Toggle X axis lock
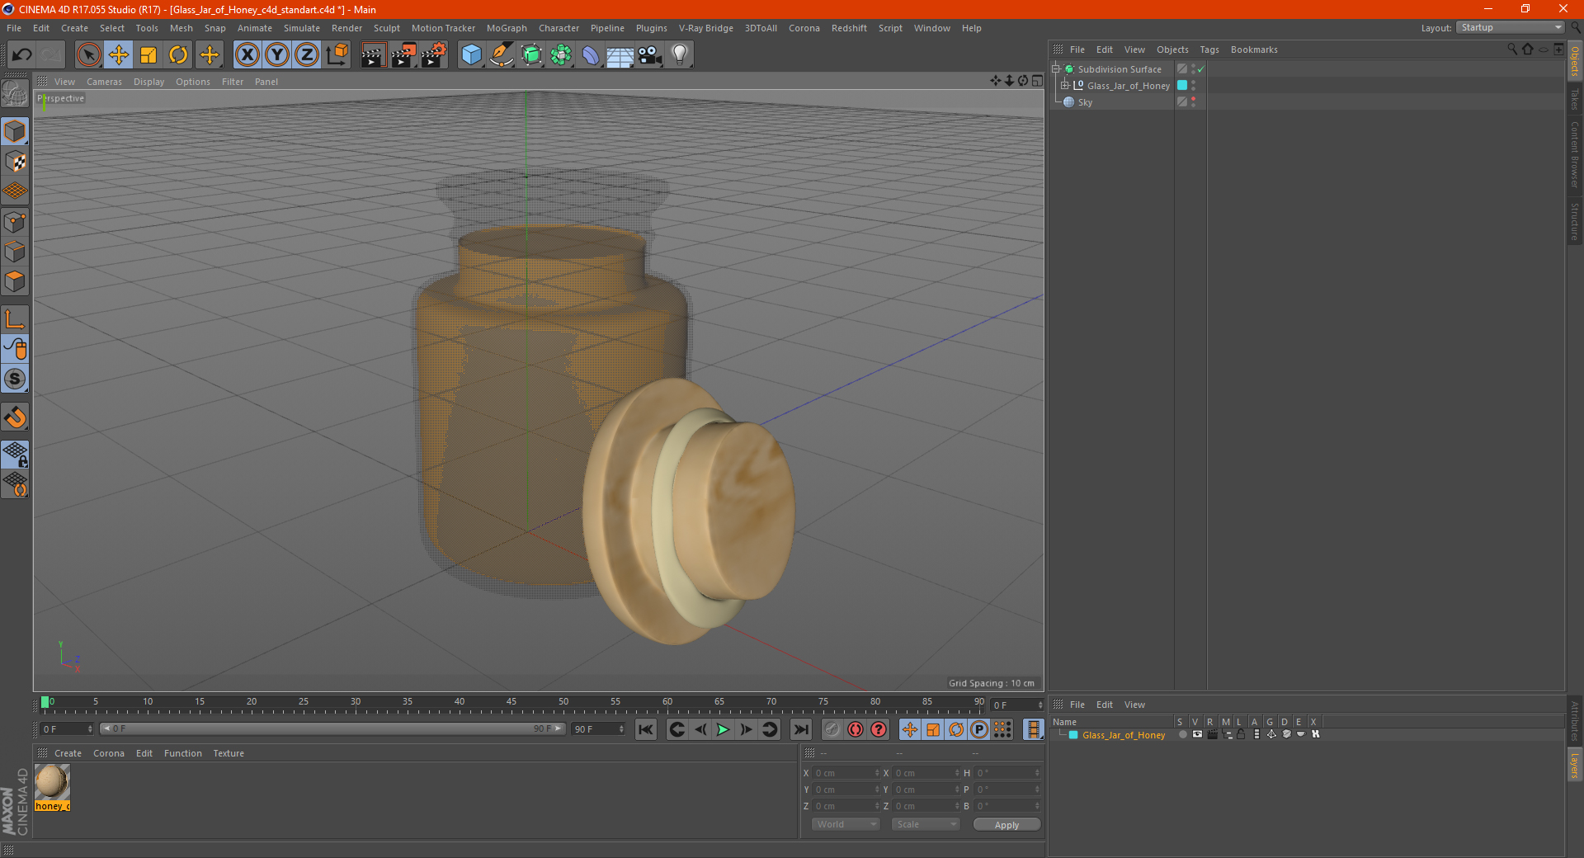This screenshot has width=1584, height=858. (247, 55)
